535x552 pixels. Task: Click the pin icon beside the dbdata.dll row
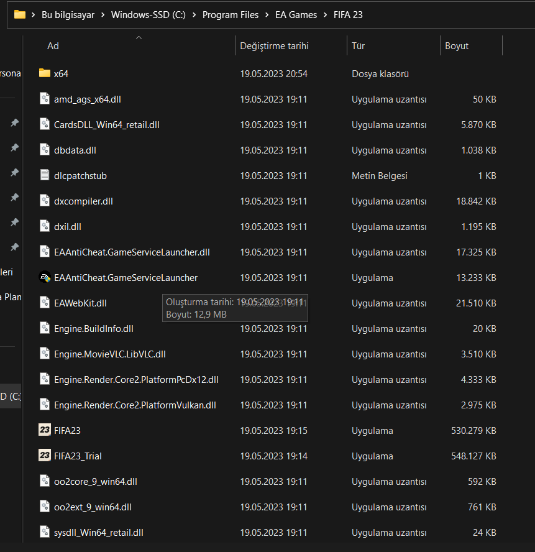(14, 148)
